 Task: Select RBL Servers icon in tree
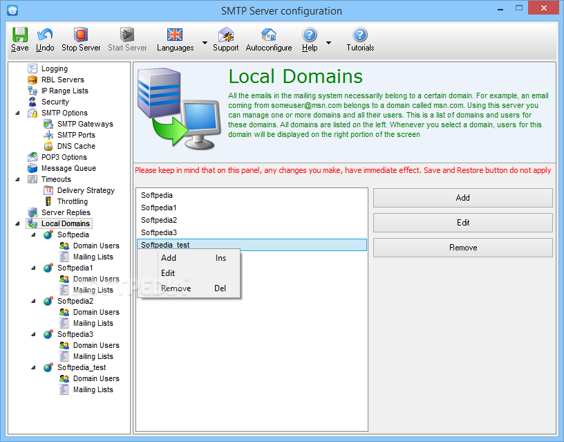tap(32, 80)
